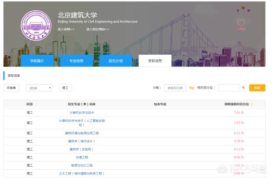Screen dimensions: 272x178
Task: Open 计算机科学与技术（人工智能实验班）link
Action: 82,123
